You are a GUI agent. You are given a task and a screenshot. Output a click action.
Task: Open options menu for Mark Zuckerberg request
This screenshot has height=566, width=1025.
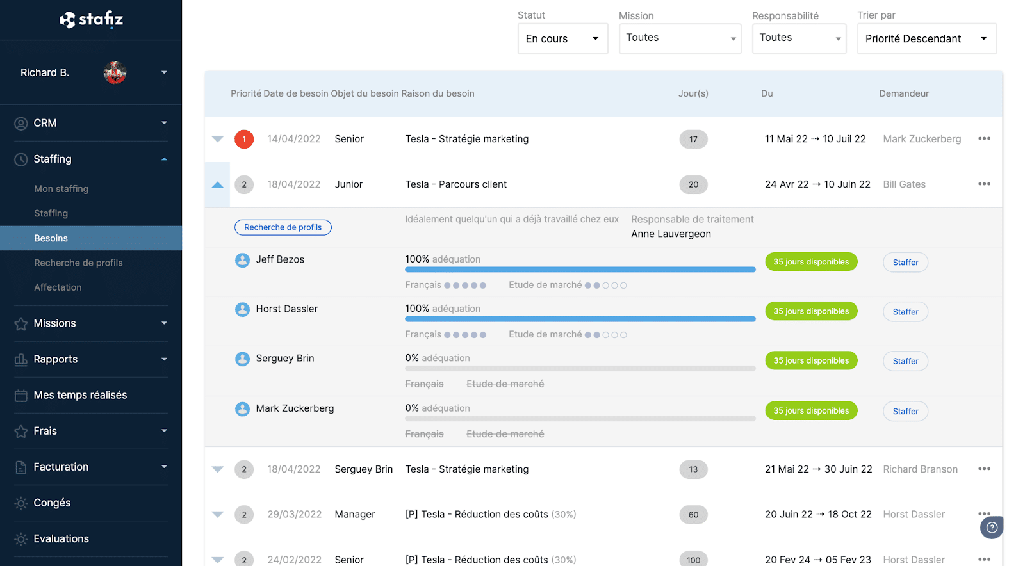click(x=985, y=138)
